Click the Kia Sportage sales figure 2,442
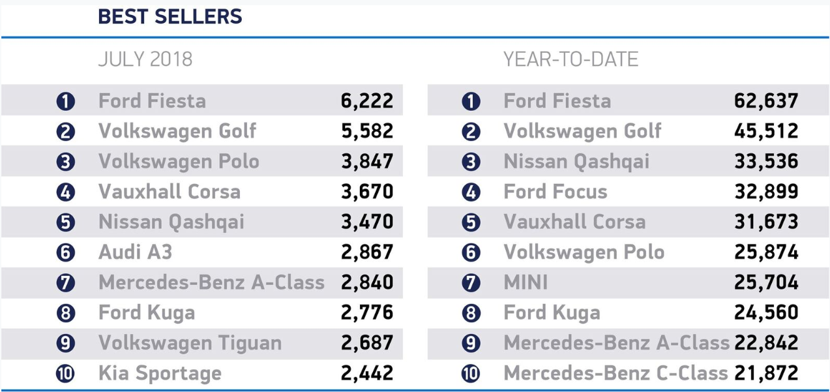The width and height of the screenshot is (830, 392). pyautogui.click(x=367, y=374)
